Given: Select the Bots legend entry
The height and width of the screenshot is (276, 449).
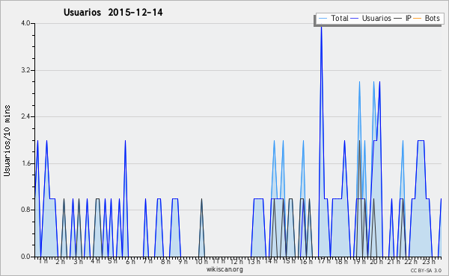Looking at the screenshot, I should (427, 18).
